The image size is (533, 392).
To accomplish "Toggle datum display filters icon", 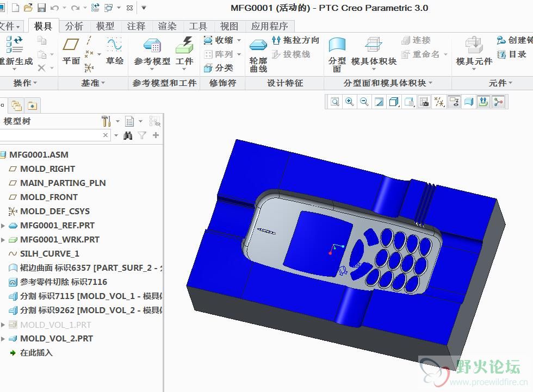I will tap(439, 102).
